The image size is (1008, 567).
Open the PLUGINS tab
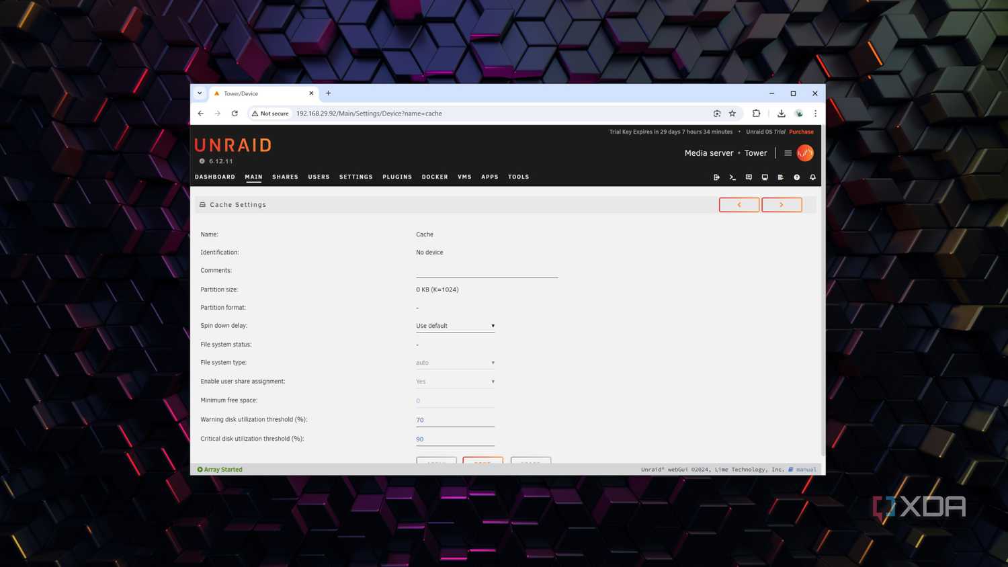(x=397, y=177)
